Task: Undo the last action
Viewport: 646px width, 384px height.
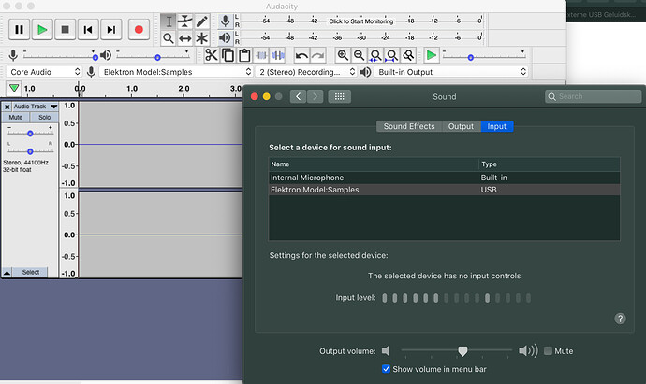Action: 301,55
